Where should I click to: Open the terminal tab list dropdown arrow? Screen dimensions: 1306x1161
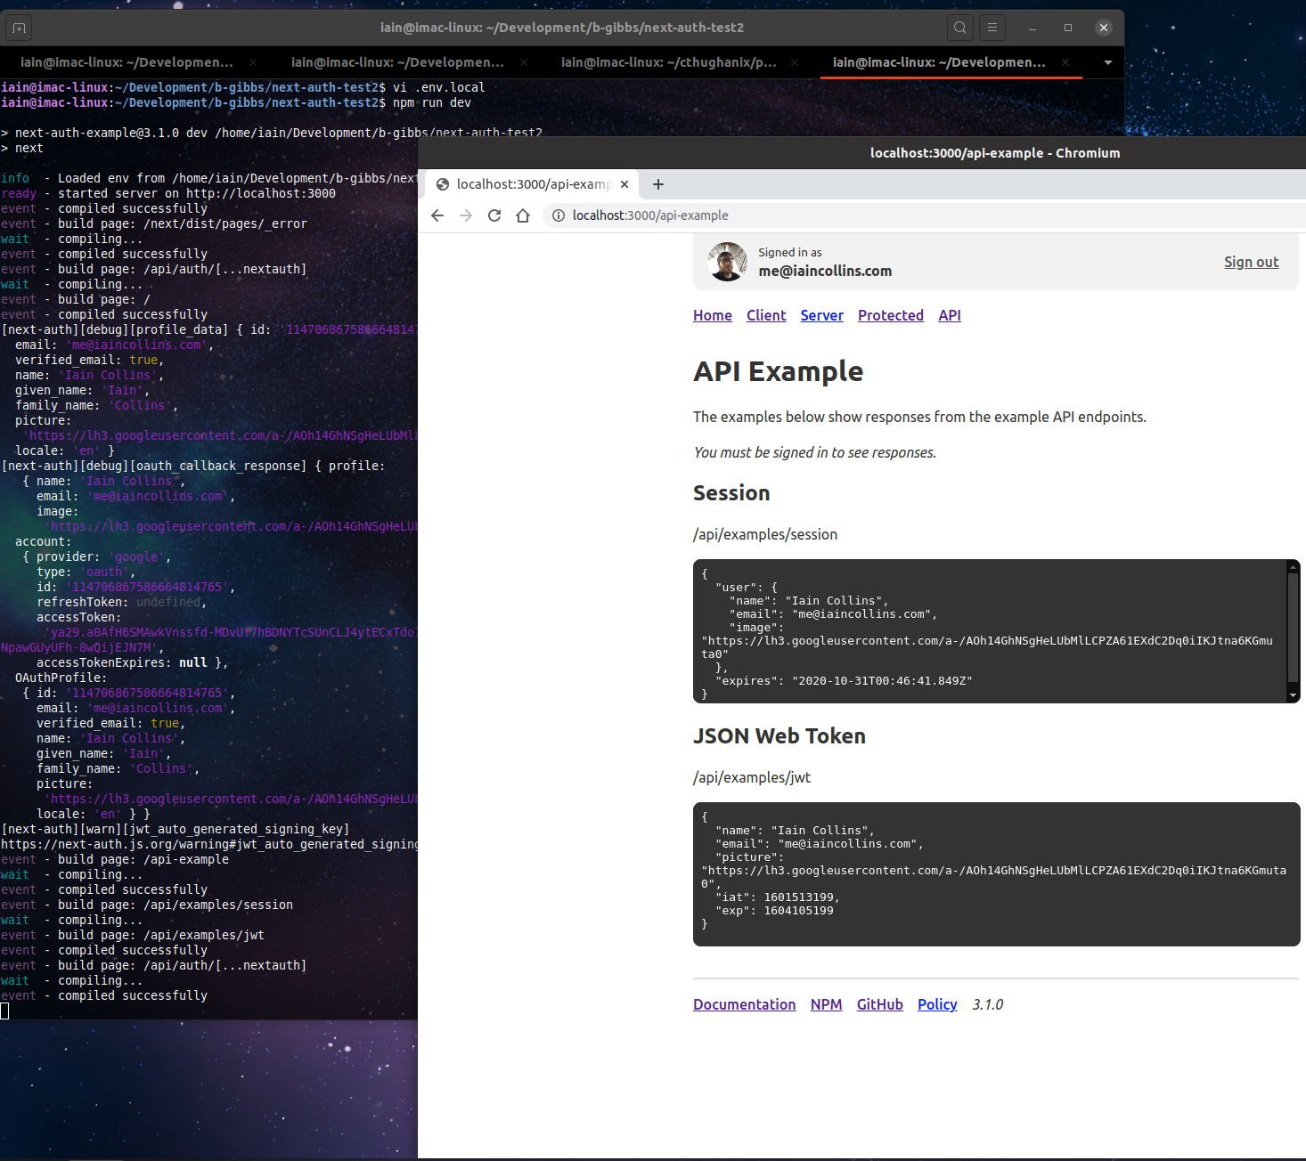(1107, 62)
